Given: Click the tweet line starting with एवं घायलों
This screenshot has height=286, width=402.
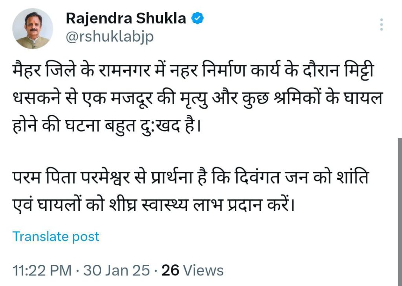Looking at the screenshot, I should coord(154,205).
